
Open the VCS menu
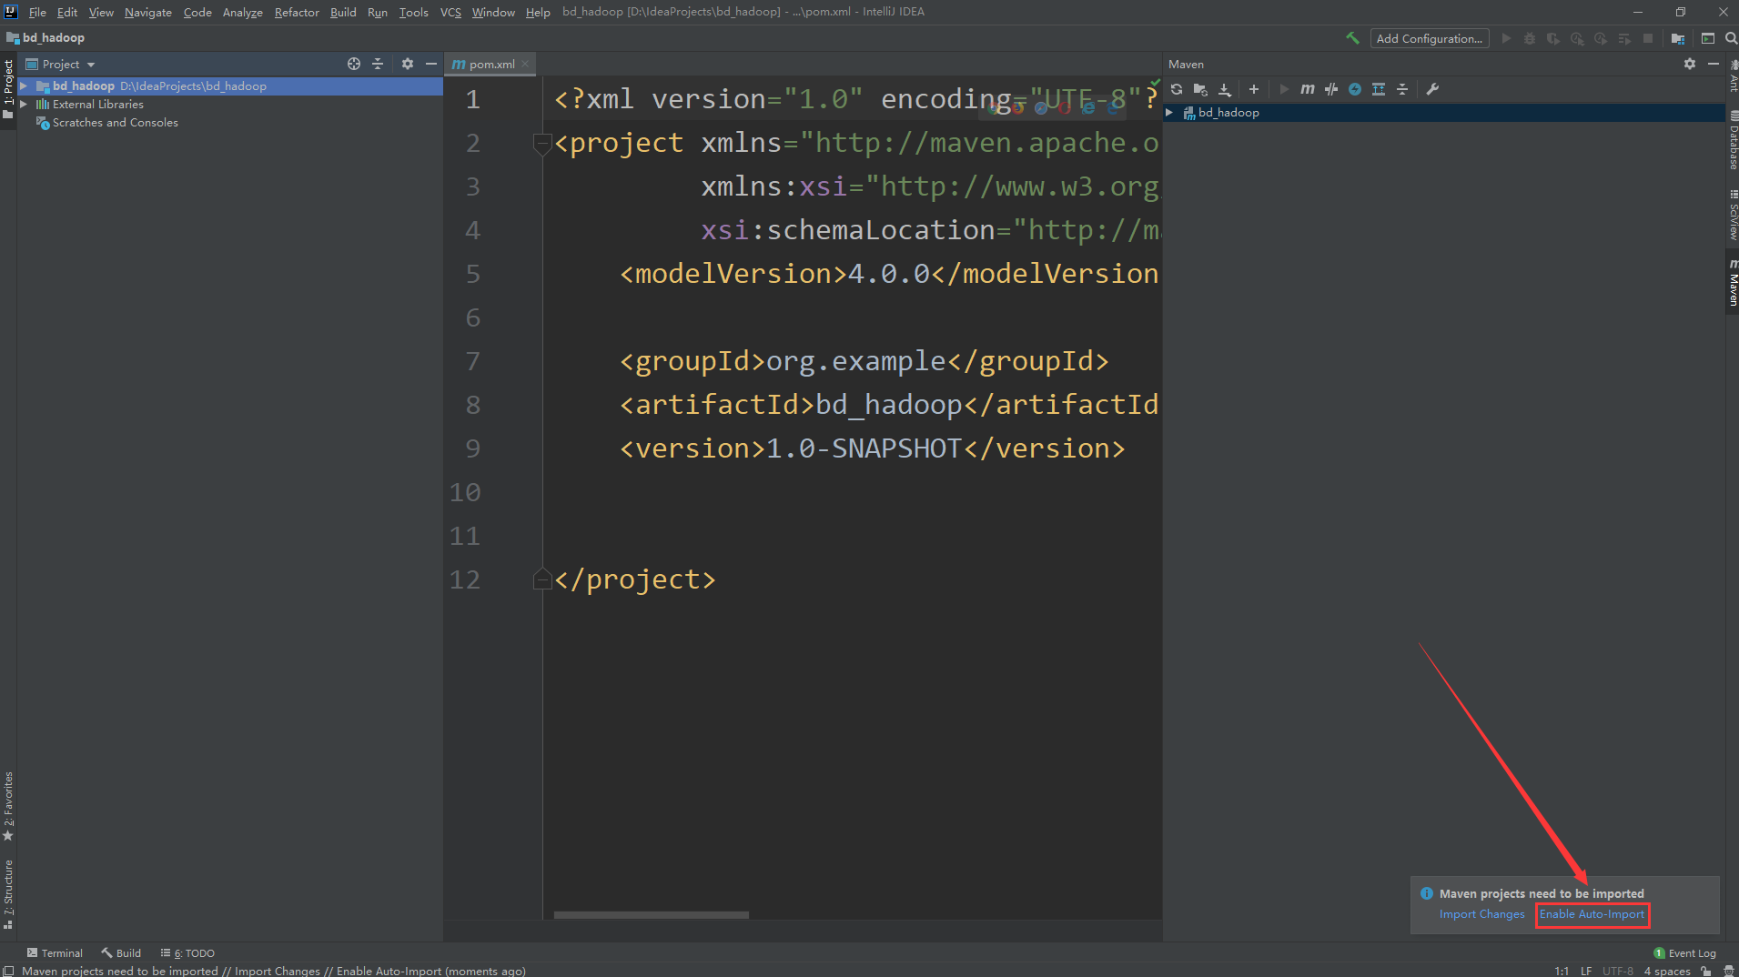[450, 12]
